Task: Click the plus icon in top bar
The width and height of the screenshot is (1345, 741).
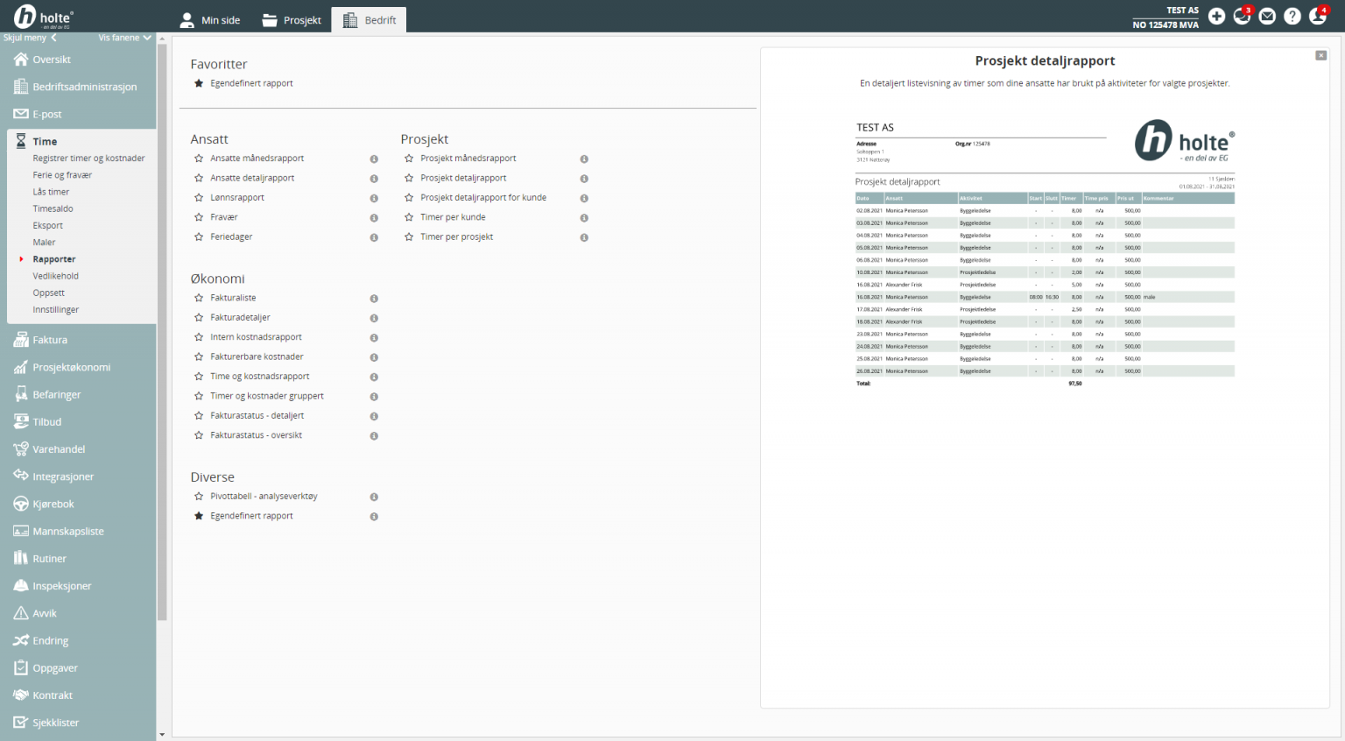Action: 1216,17
